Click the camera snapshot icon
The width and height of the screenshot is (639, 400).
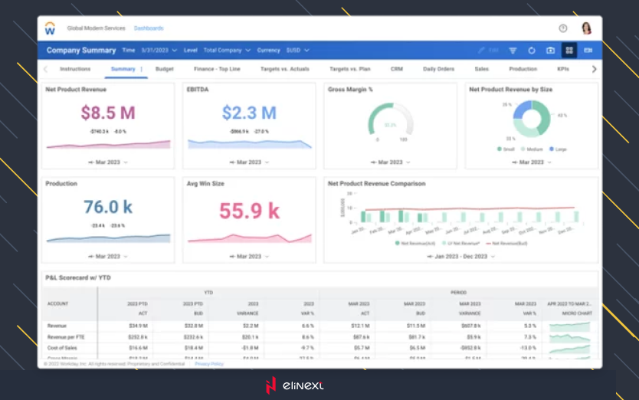tap(550, 51)
